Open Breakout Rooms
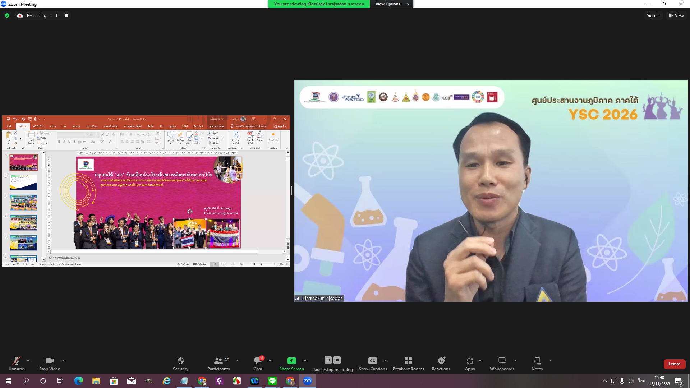 coord(408,361)
